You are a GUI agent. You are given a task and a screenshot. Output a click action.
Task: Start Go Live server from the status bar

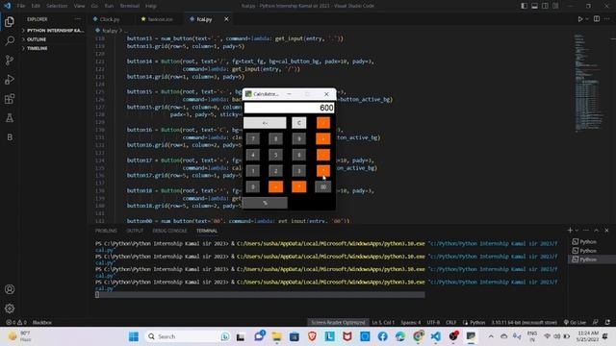pyautogui.click(x=575, y=323)
